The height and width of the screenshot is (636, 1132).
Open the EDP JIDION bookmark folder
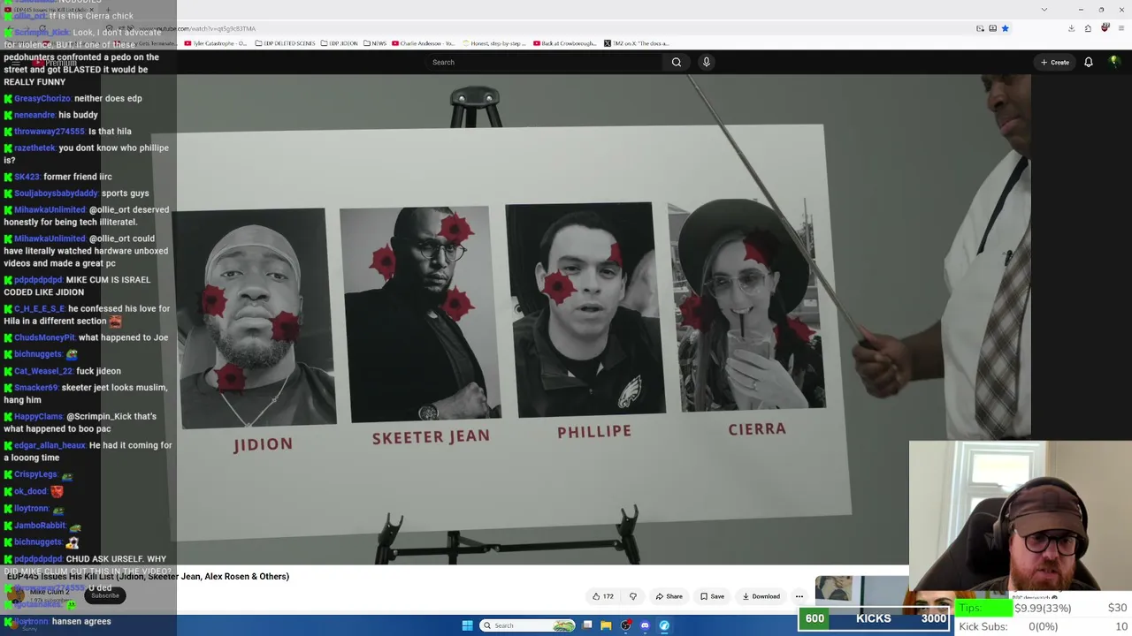[339, 43]
